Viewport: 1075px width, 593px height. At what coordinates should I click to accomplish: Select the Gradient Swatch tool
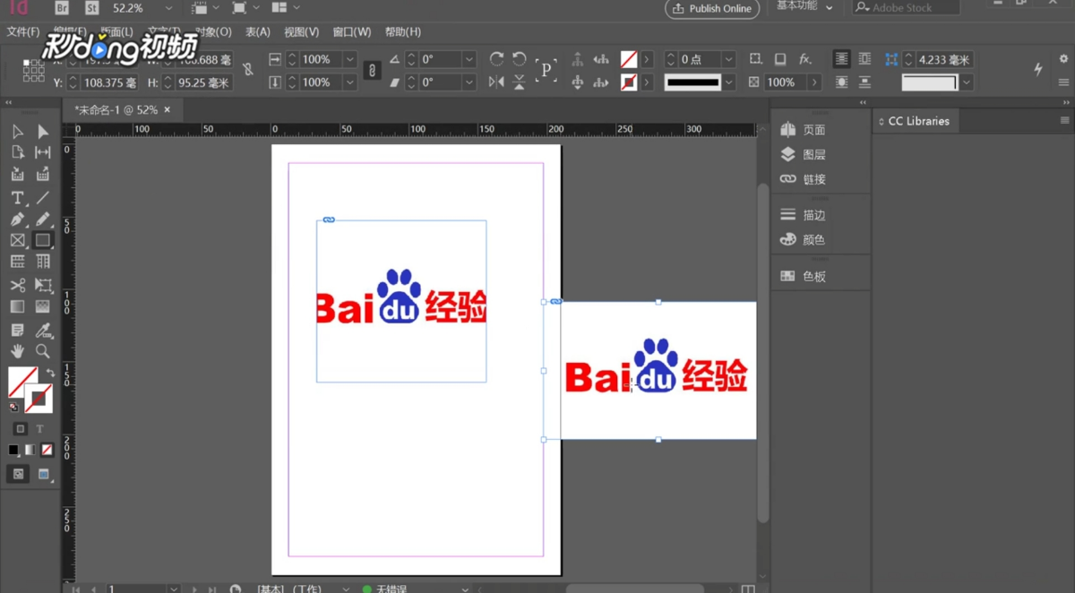point(18,306)
